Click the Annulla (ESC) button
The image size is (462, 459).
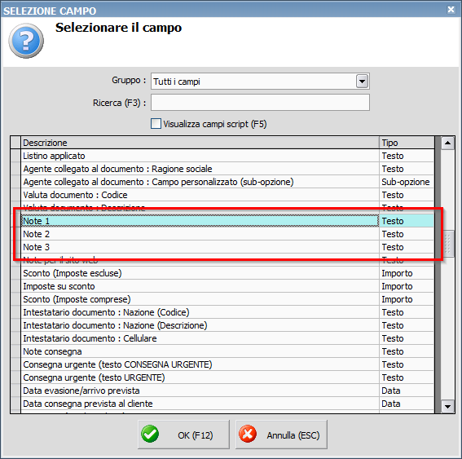coord(281,435)
